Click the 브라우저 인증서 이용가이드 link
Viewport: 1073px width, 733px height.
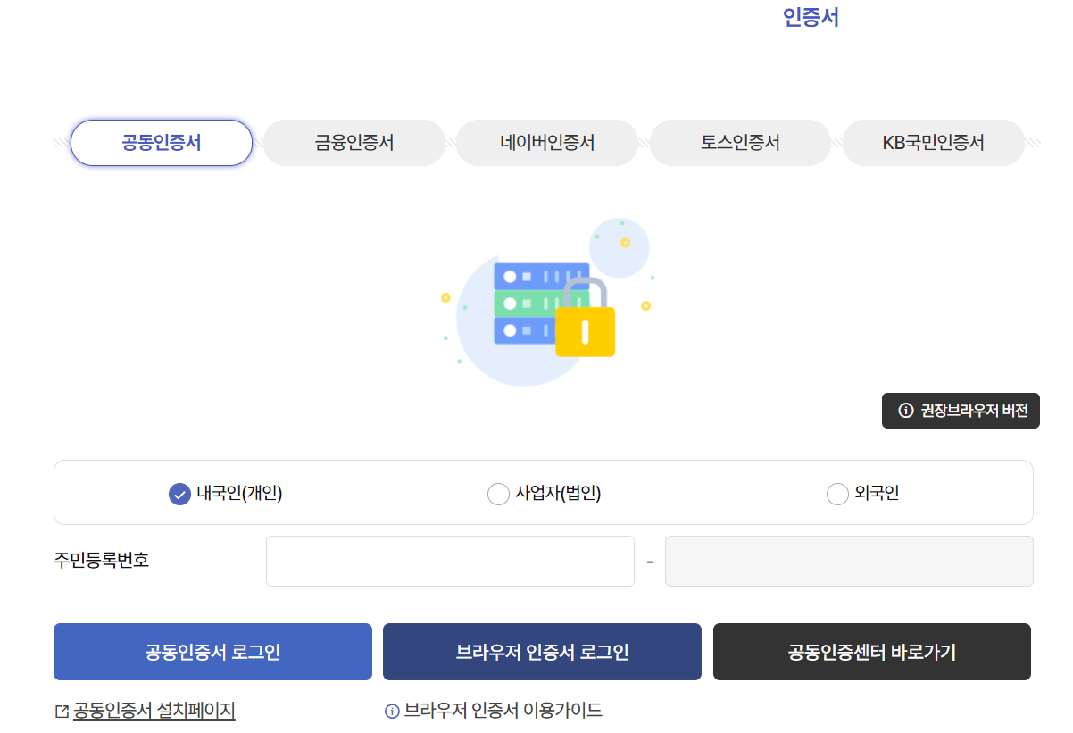[x=504, y=712]
